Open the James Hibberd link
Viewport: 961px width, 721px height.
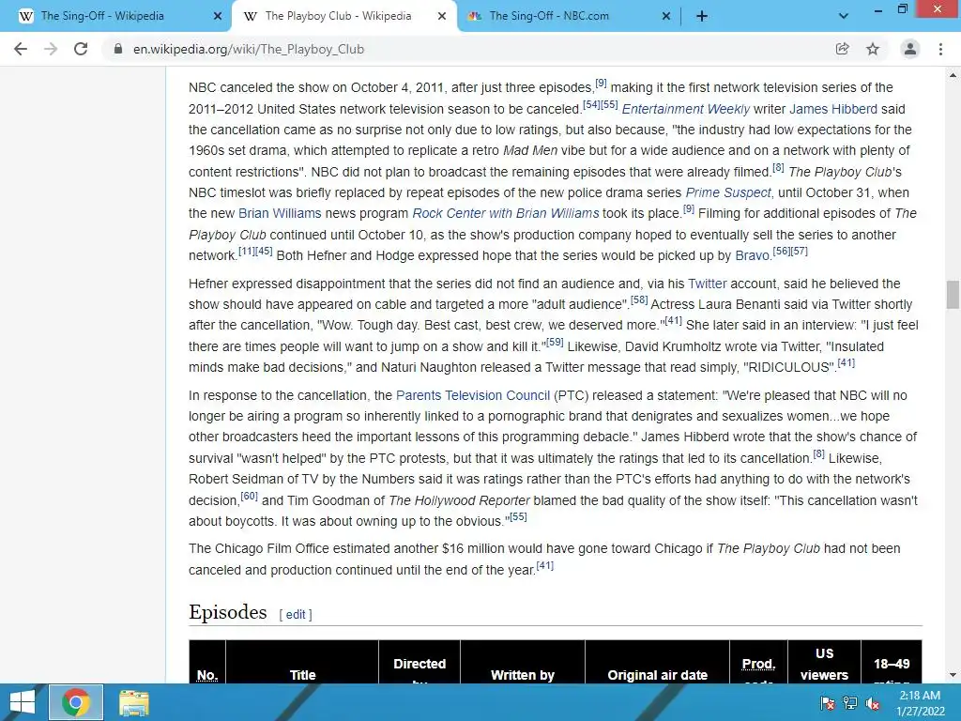pos(833,109)
